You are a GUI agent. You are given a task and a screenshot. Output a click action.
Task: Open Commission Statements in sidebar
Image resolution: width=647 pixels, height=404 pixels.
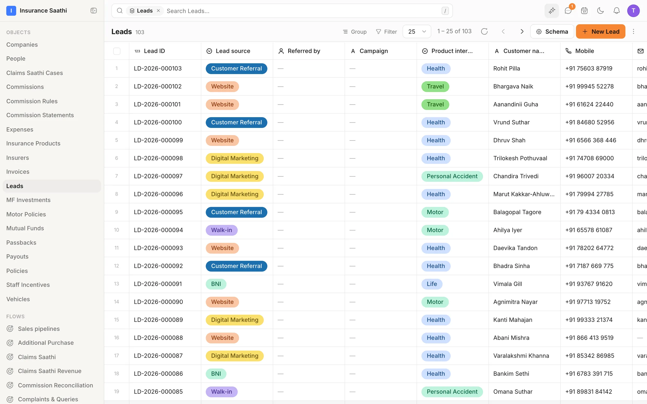40,115
